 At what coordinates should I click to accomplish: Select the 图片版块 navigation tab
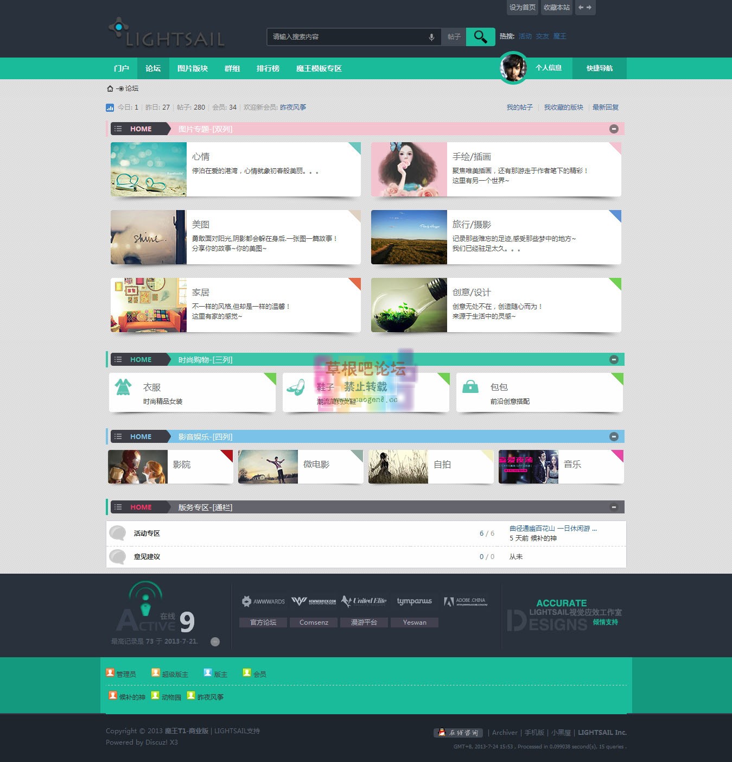pyautogui.click(x=193, y=68)
